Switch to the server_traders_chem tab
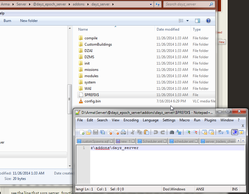 220,141
